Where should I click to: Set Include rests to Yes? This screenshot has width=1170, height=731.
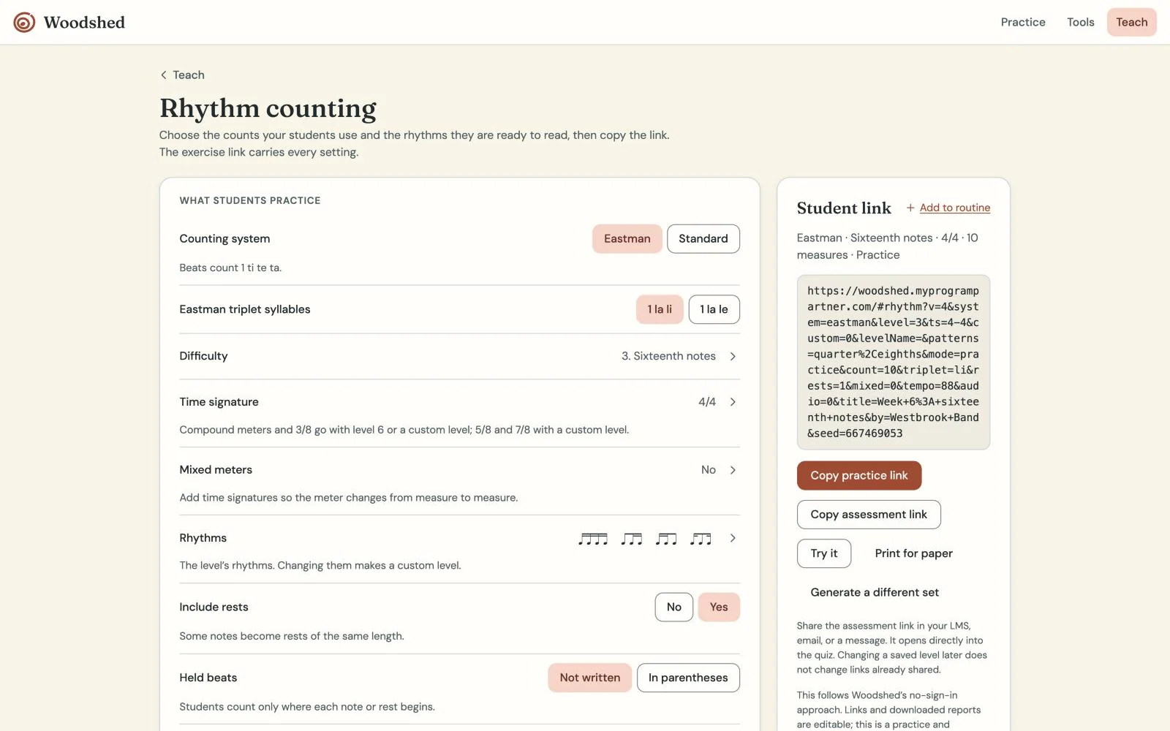tap(719, 607)
